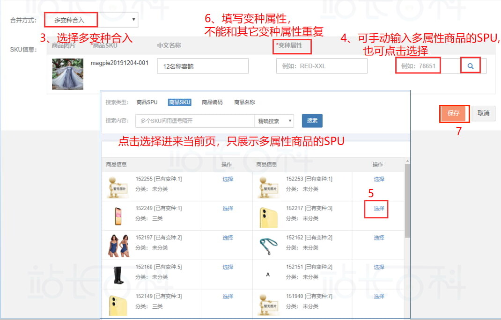Click the blue 搜索 button
Viewport: 501px width, 320px height.
312,121
